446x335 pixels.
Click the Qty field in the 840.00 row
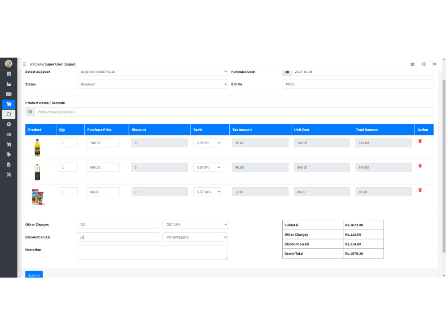point(68,167)
